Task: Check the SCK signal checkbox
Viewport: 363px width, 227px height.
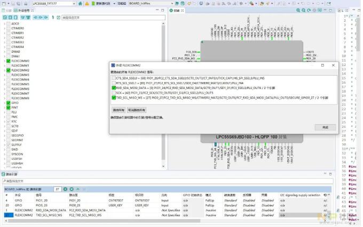Action: pyautogui.click(x=114, y=93)
